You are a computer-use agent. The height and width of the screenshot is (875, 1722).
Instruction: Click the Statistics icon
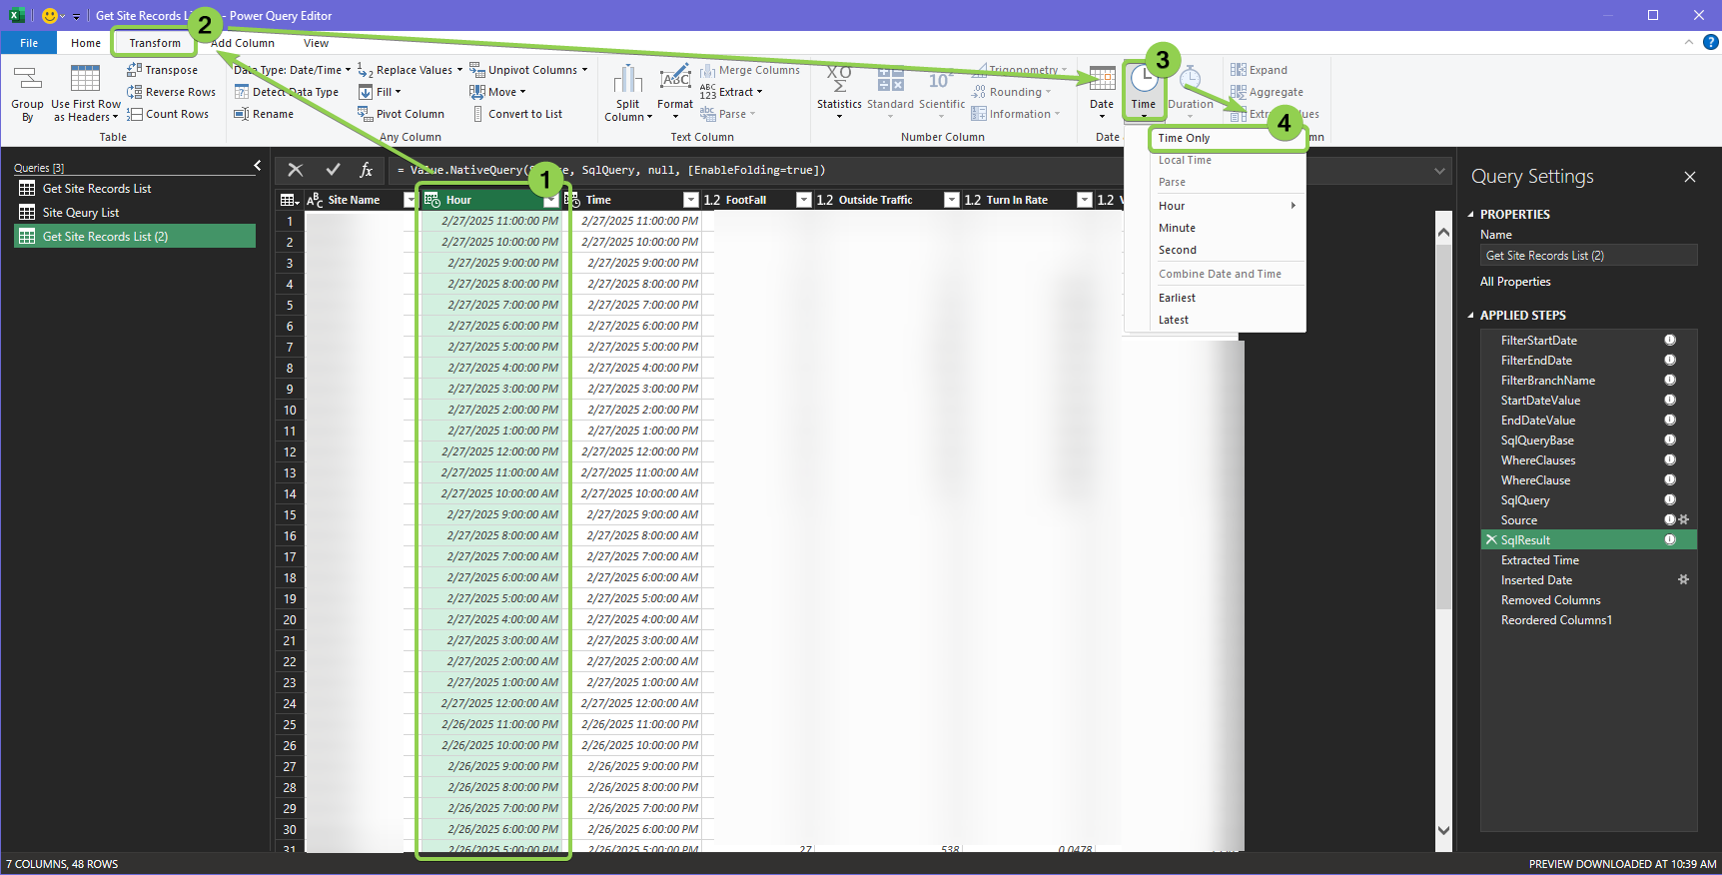pos(839,92)
